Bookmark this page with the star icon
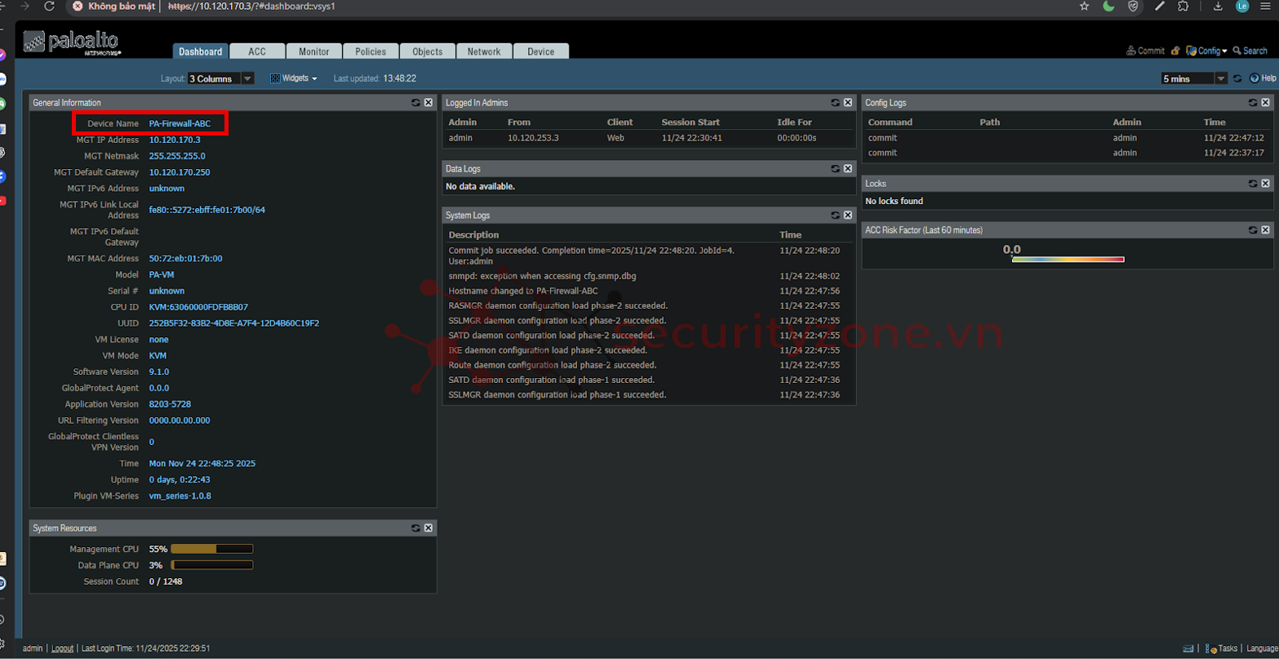The image size is (1279, 659). coord(1084,7)
